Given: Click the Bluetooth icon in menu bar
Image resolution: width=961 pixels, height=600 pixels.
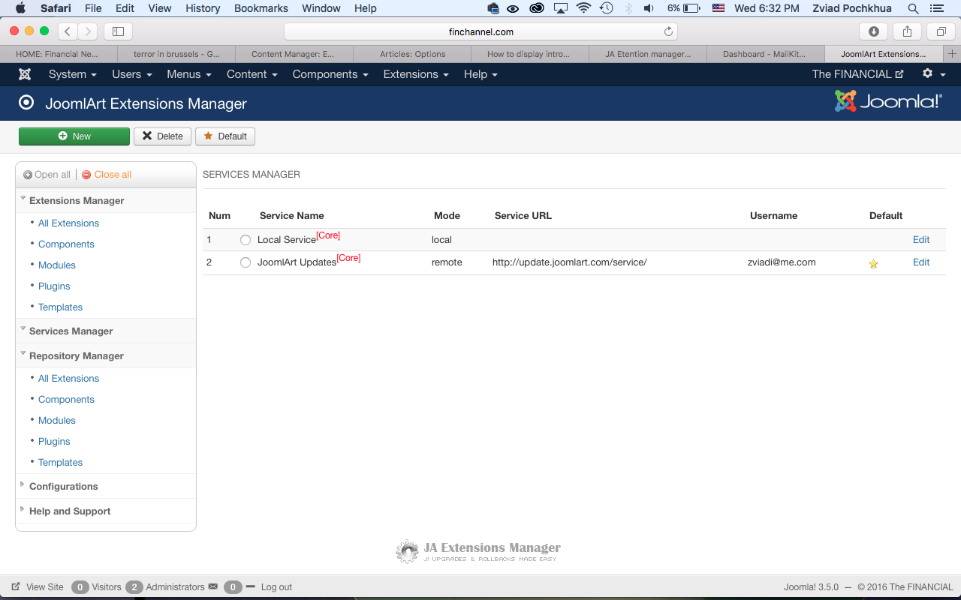Looking at the screenshot, I should pos(629,8).
